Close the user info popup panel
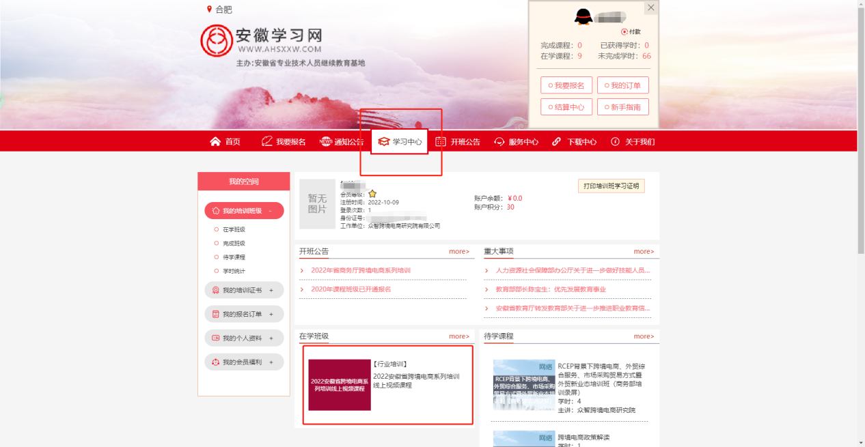This screenshot has width=865, height=447. tap(650, 8)
